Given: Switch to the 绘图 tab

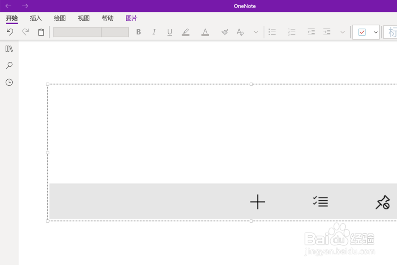Looking at the screenshot, I should (x=60, y=18).
